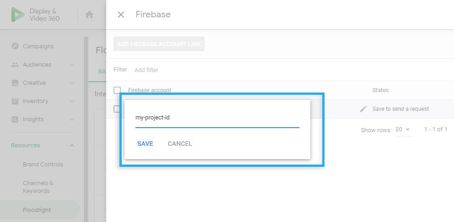454x222 pixels.
Task: Click SAVE in the project ID dialog
Action: (145, 144)
